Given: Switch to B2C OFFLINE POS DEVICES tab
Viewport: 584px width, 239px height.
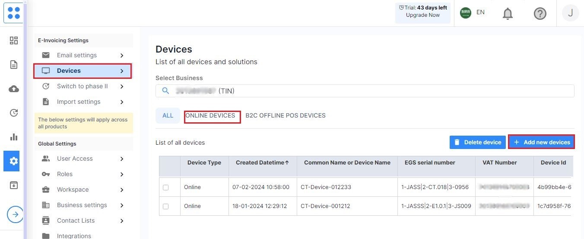Looking at the screenshot, I should pyautogui.click(x=286, y=115).
